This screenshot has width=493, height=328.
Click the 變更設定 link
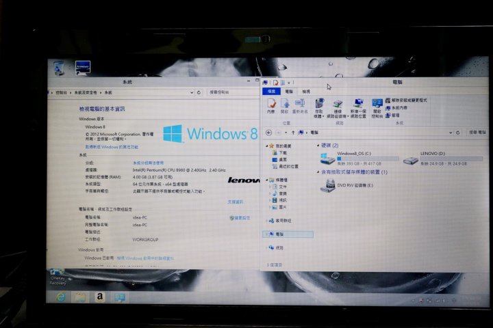click(240, 218)
